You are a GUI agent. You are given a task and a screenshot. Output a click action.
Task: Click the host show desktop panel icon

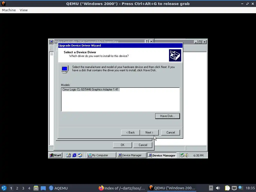(x=43, y=188)
